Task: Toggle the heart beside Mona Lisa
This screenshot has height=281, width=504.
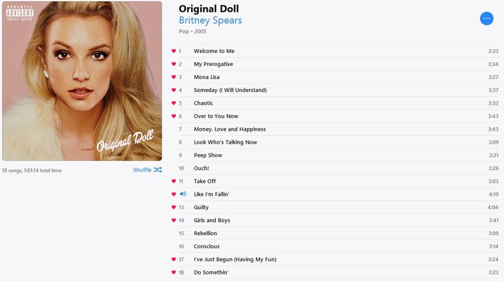Action: [173, 77]
